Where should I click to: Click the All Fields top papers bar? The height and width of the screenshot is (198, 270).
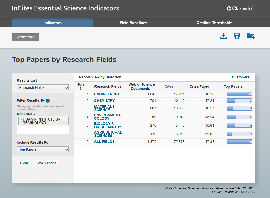pos(239,142)
